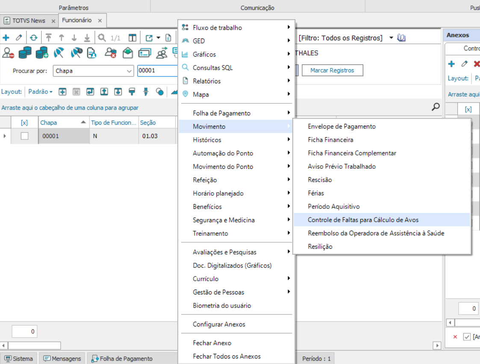Go to first record arrow

point(48,38)
